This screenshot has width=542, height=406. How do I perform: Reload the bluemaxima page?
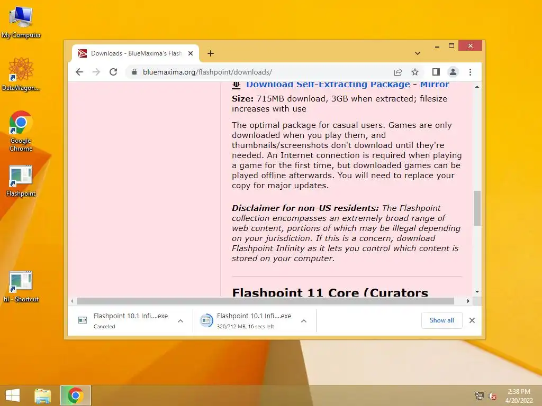click(113, 72)
